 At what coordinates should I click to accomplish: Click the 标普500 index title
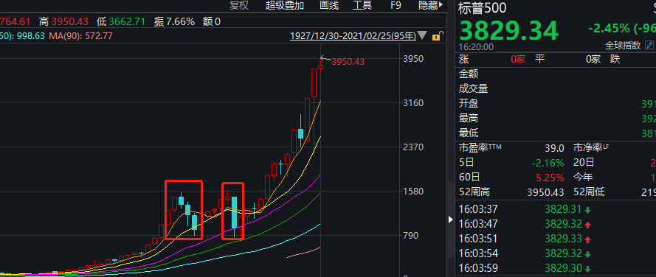click(x=482, y=8)
